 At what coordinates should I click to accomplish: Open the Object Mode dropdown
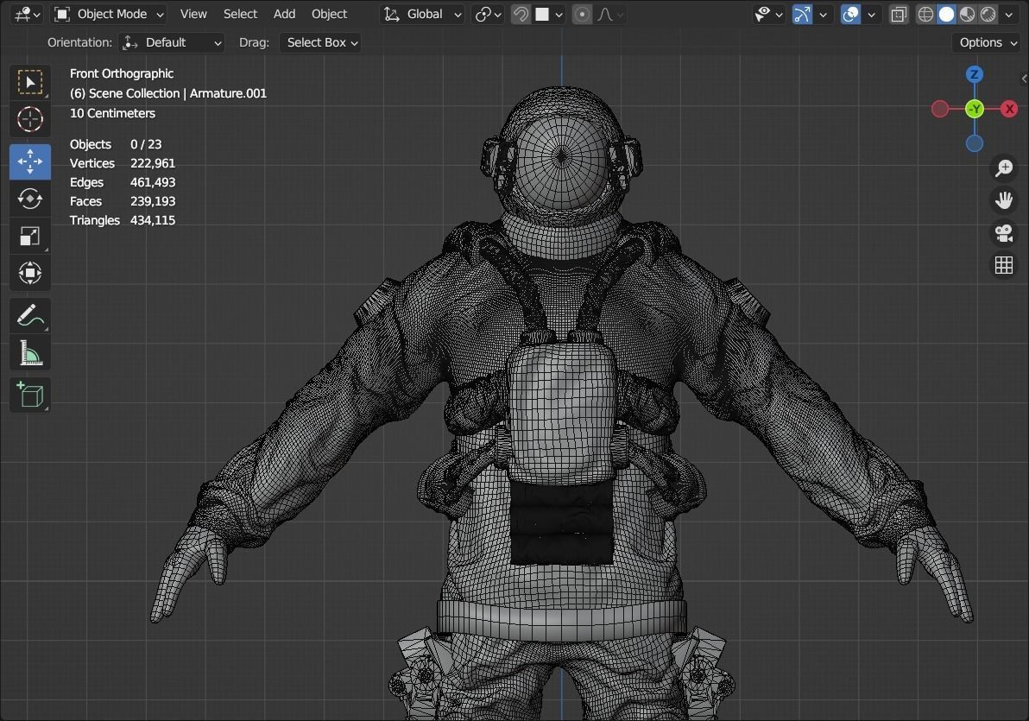(x=108, y=14)
